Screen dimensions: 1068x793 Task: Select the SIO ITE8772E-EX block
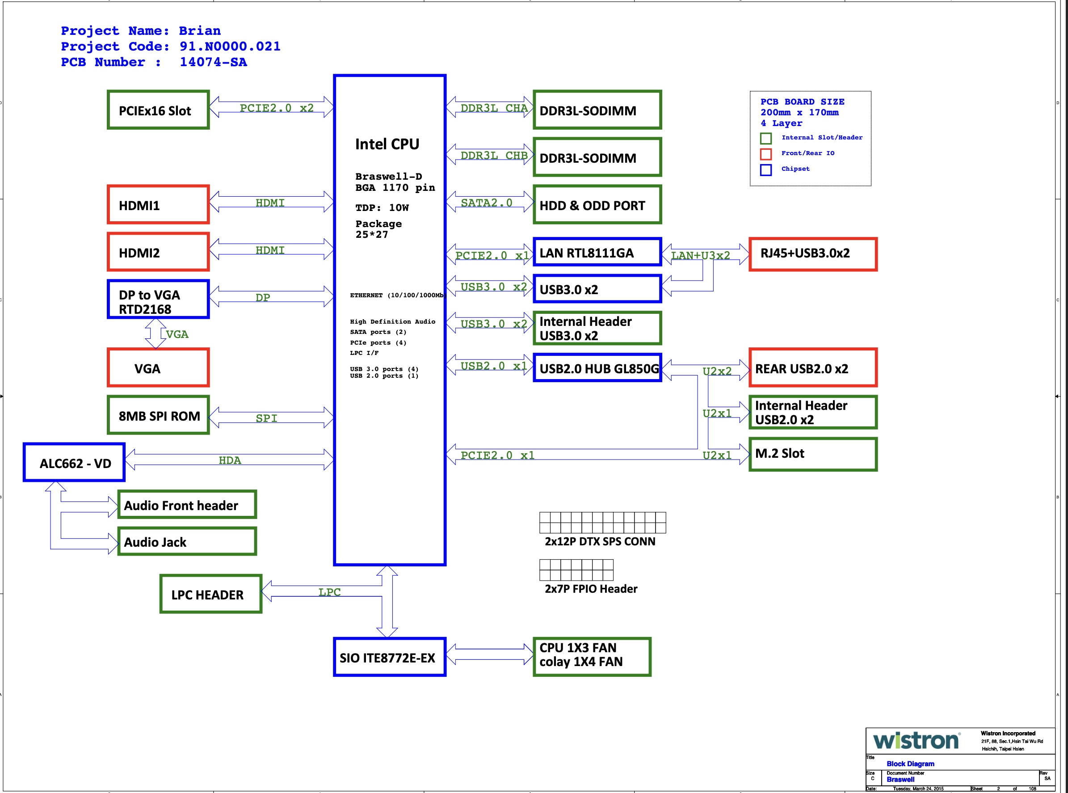pos(389,657)
